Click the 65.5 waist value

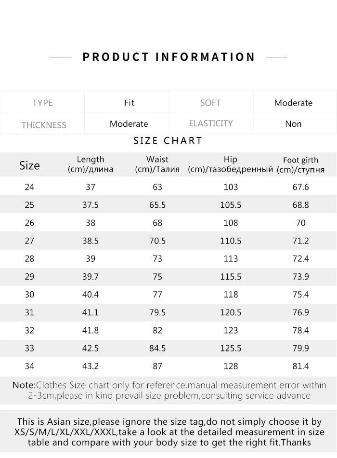[x=157, y=205]
